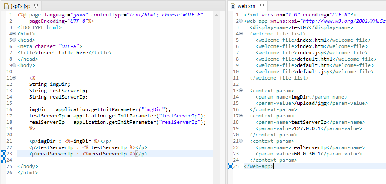
Task: Switch to the jspEx.jsp tab
Action: pos(21,6)
